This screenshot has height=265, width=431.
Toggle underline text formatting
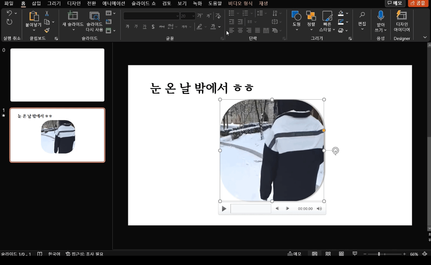click(x=144, y=27)
